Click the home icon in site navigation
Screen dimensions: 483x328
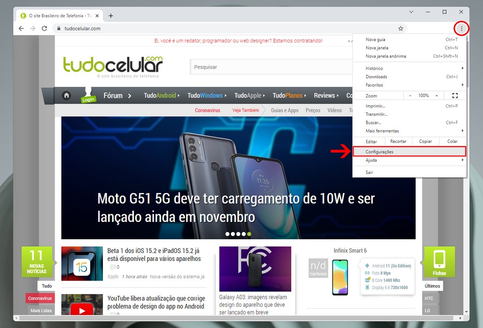[66, 96]
